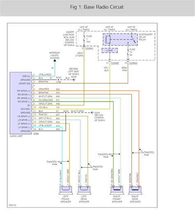Click the Right Front Speaker symbol
The image size is (195, 213).
point(117,190)
